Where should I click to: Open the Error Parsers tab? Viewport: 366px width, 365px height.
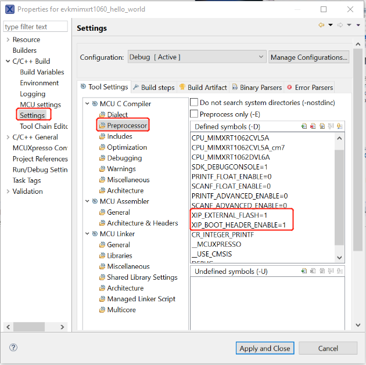(x=310, y=87)
